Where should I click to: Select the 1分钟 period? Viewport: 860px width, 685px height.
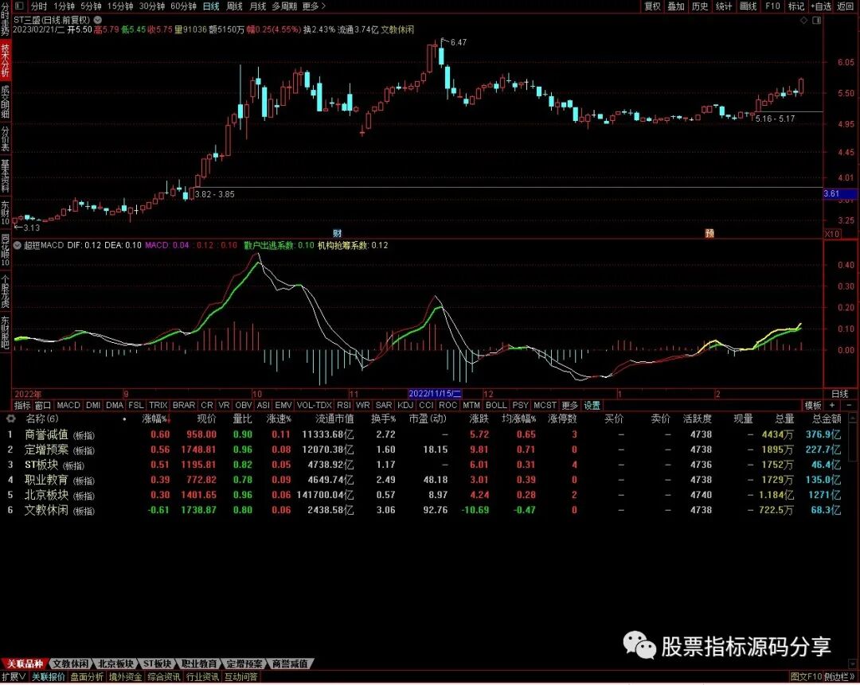[x=64, y=6]
